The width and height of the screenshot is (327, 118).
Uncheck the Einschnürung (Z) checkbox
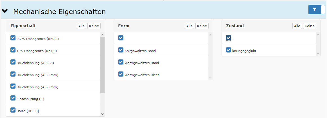point(13,98)
